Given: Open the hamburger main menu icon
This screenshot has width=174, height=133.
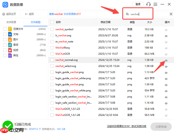Looking at the screenshot, I should [155, 4].
